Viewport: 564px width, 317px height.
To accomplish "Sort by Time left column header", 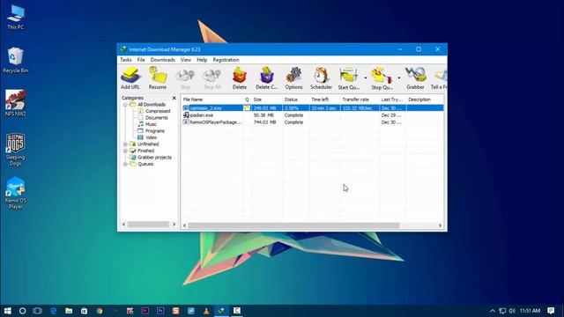I will [325, 100].
